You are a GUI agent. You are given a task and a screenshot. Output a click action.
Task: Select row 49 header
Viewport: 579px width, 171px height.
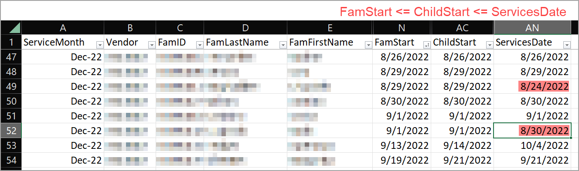click(11, 86)
